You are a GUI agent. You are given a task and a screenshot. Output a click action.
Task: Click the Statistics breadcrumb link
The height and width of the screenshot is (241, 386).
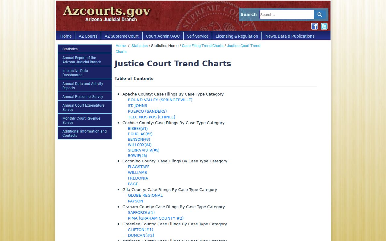click(140, 46)
